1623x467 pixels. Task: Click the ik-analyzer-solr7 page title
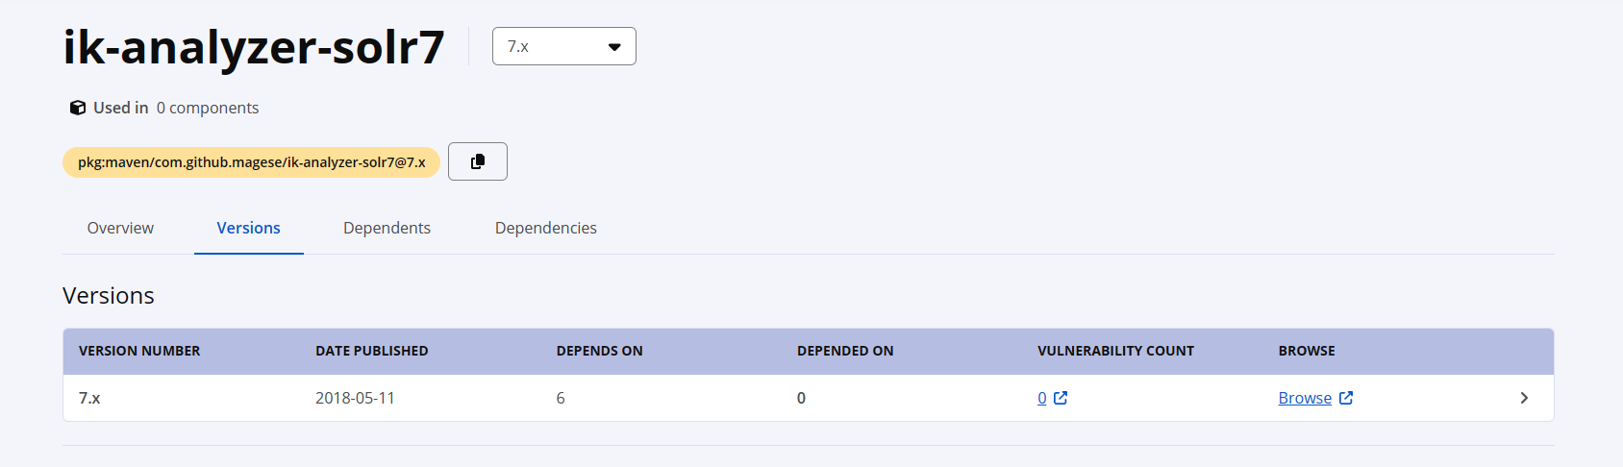254,46
